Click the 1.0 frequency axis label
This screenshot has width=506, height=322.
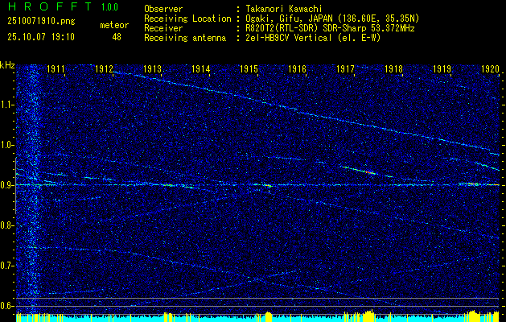7,145
